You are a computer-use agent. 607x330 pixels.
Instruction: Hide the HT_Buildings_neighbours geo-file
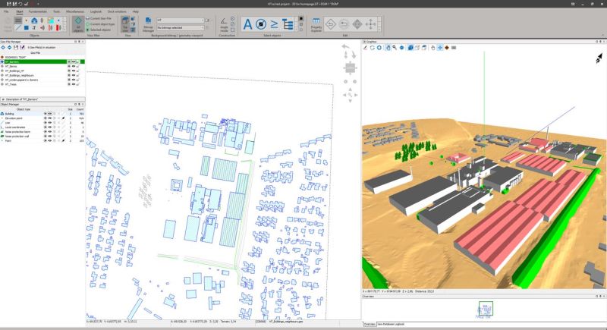(x=73, y=75)
